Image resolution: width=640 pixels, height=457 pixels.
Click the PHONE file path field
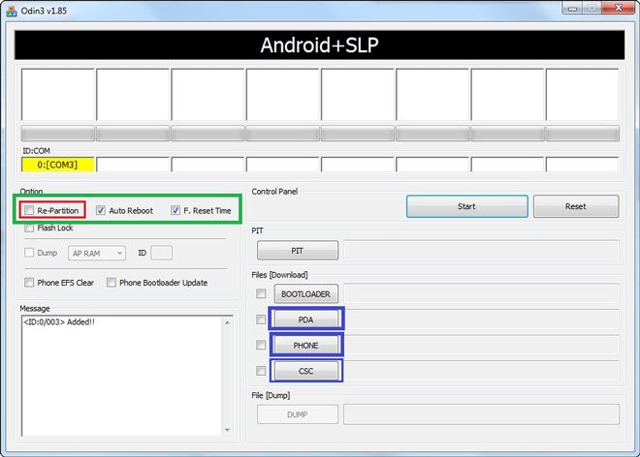coord(482,346)
